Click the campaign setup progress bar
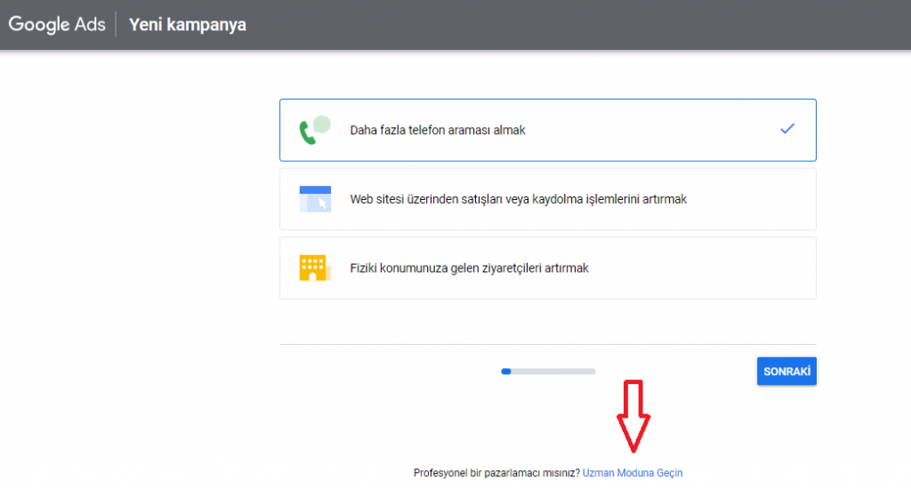911x488 pixels. pyautogui.click(x=548, y=372)
